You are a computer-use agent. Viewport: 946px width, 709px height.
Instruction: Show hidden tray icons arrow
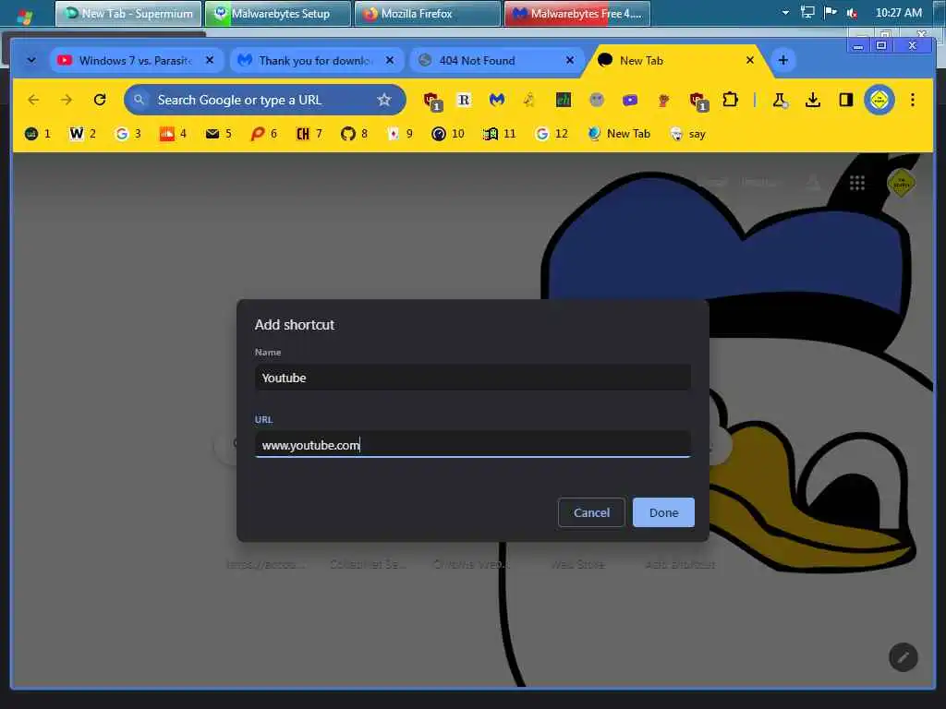(785, 12)
